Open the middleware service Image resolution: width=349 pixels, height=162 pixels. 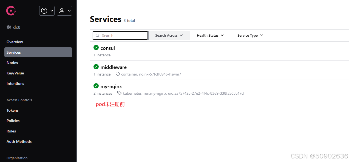click(114, 67)
